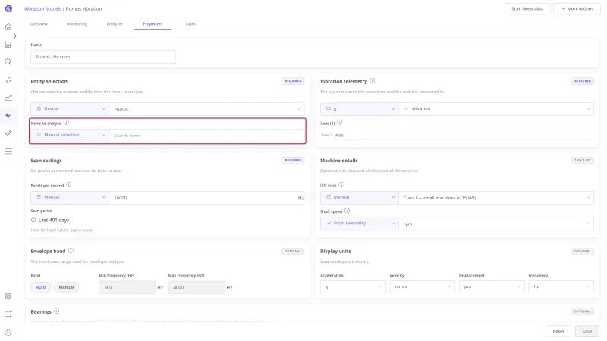Click the Min frequency 500 field

pos(127,287)
